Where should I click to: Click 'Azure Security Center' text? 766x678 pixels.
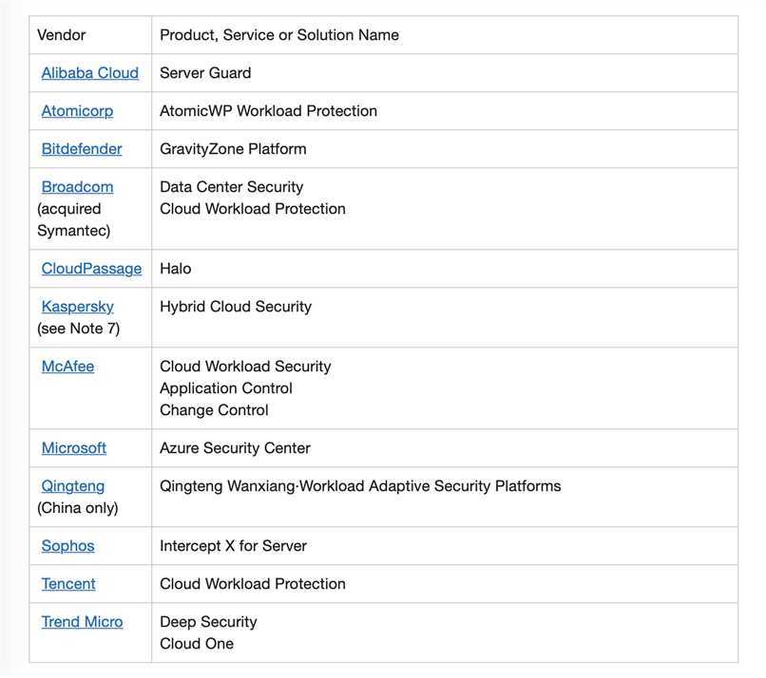click(x=235, y=447)
